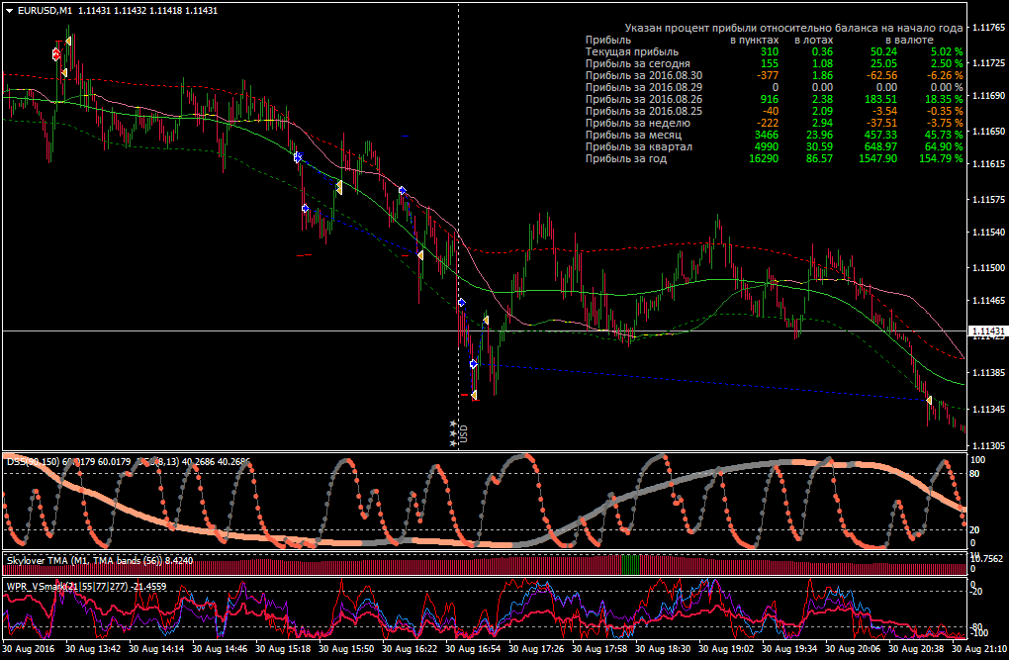Select the red sell-order arrow at chart top-left
Image resolution: width=1009 pixels, height=660 pixels.
pyautogui.click(x=56, y=54)
